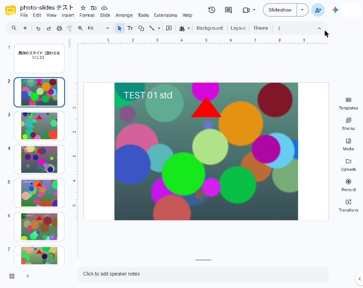Switch to grid view

(12, 276)
